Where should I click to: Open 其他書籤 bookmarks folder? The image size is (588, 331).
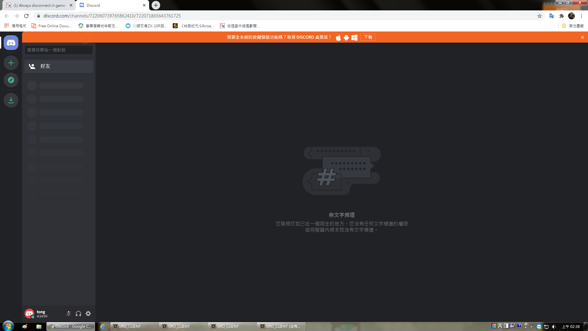(573, 26)
